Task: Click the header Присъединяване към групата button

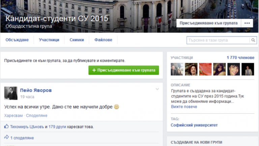Action: click(x=208, y=23)
